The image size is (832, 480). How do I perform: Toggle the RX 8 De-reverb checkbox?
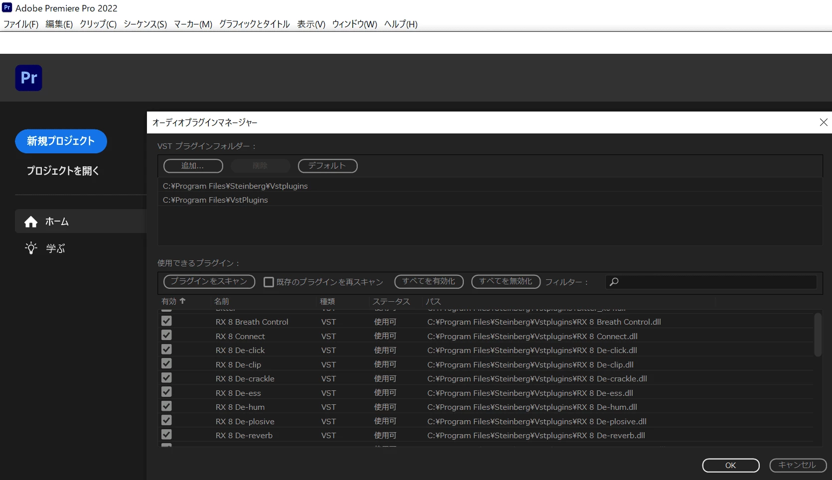[166, 435]
